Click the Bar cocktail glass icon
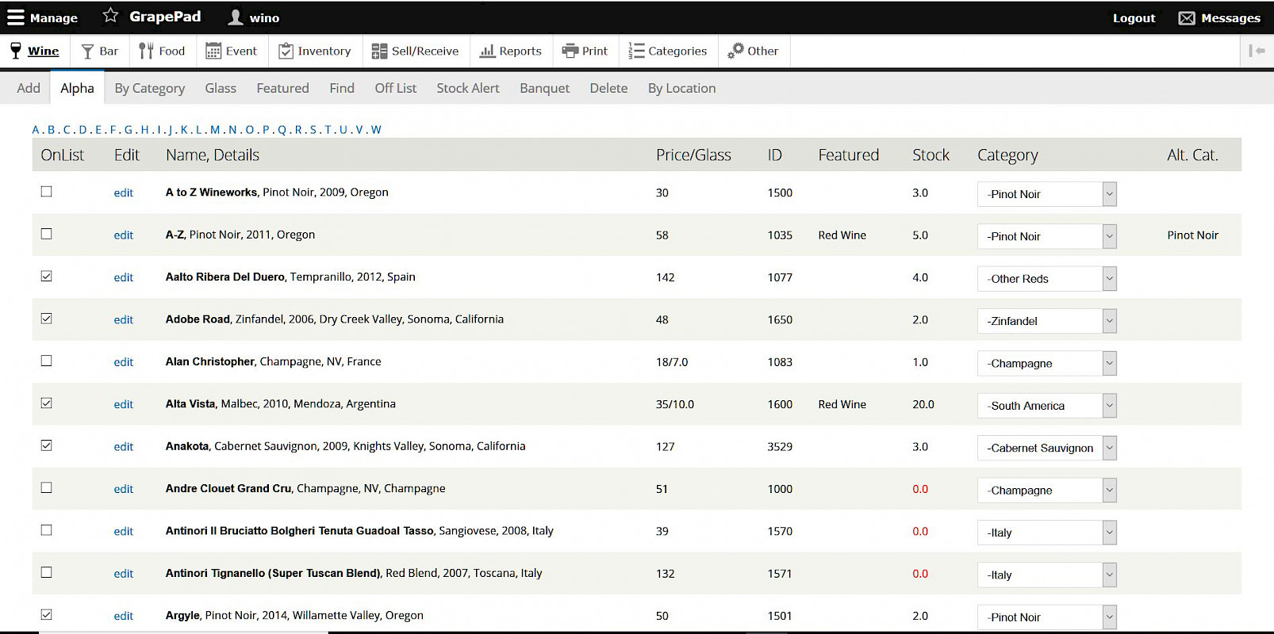This screenshot has height=634, width=1274. tap(87, 52)
